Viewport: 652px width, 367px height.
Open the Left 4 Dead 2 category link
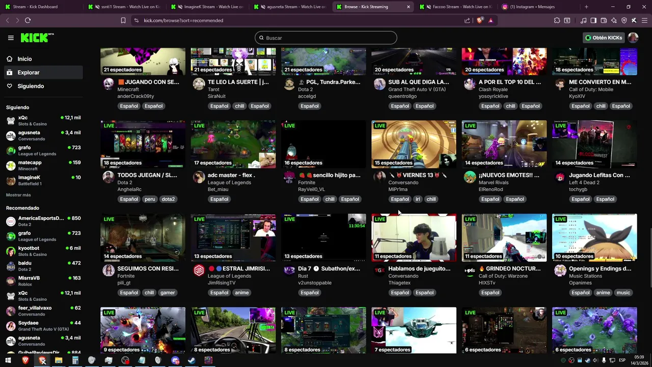tap(584, 182)
